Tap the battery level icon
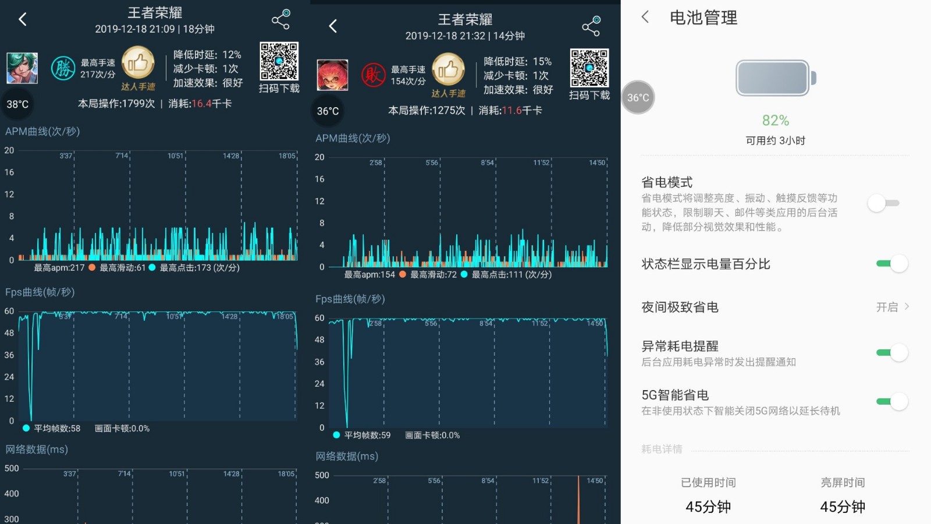Image resolution: width=931 pixels, height=524 pixels. point(776,78)
